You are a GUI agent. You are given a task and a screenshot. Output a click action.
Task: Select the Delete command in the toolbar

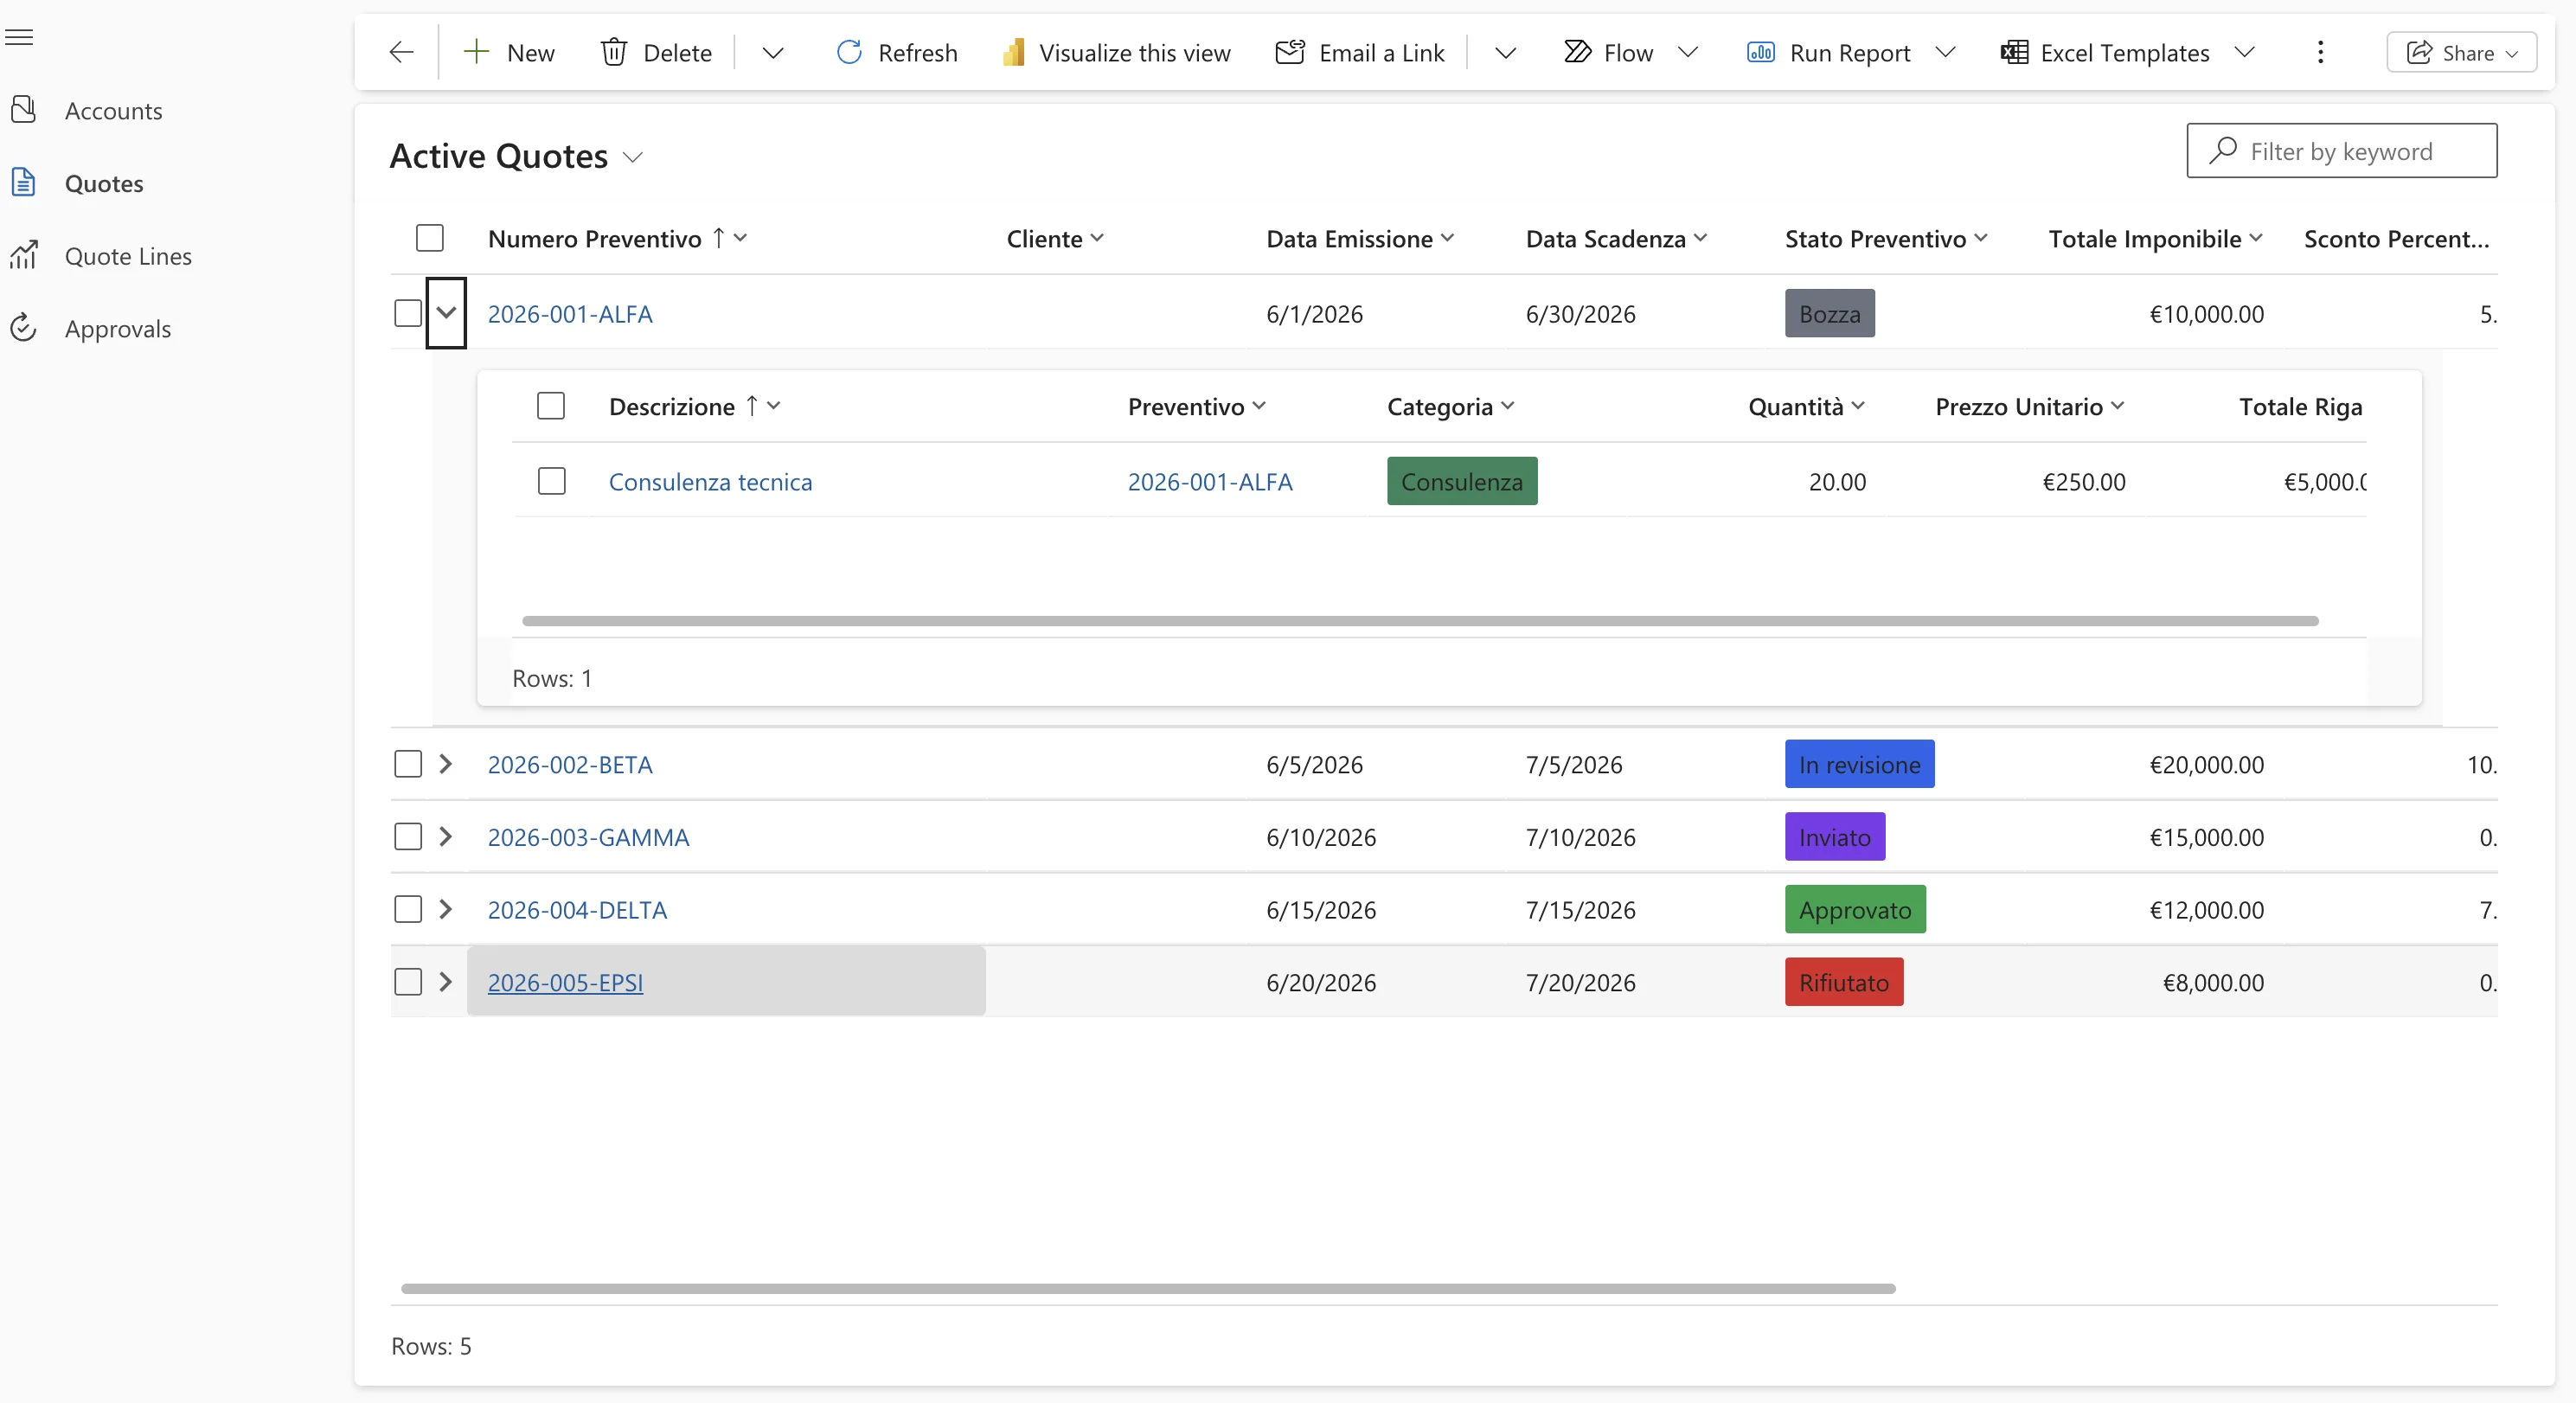[655, 52]
